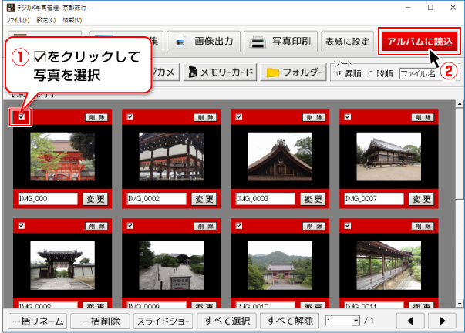Go to next page with right arrow

(442, 321)
